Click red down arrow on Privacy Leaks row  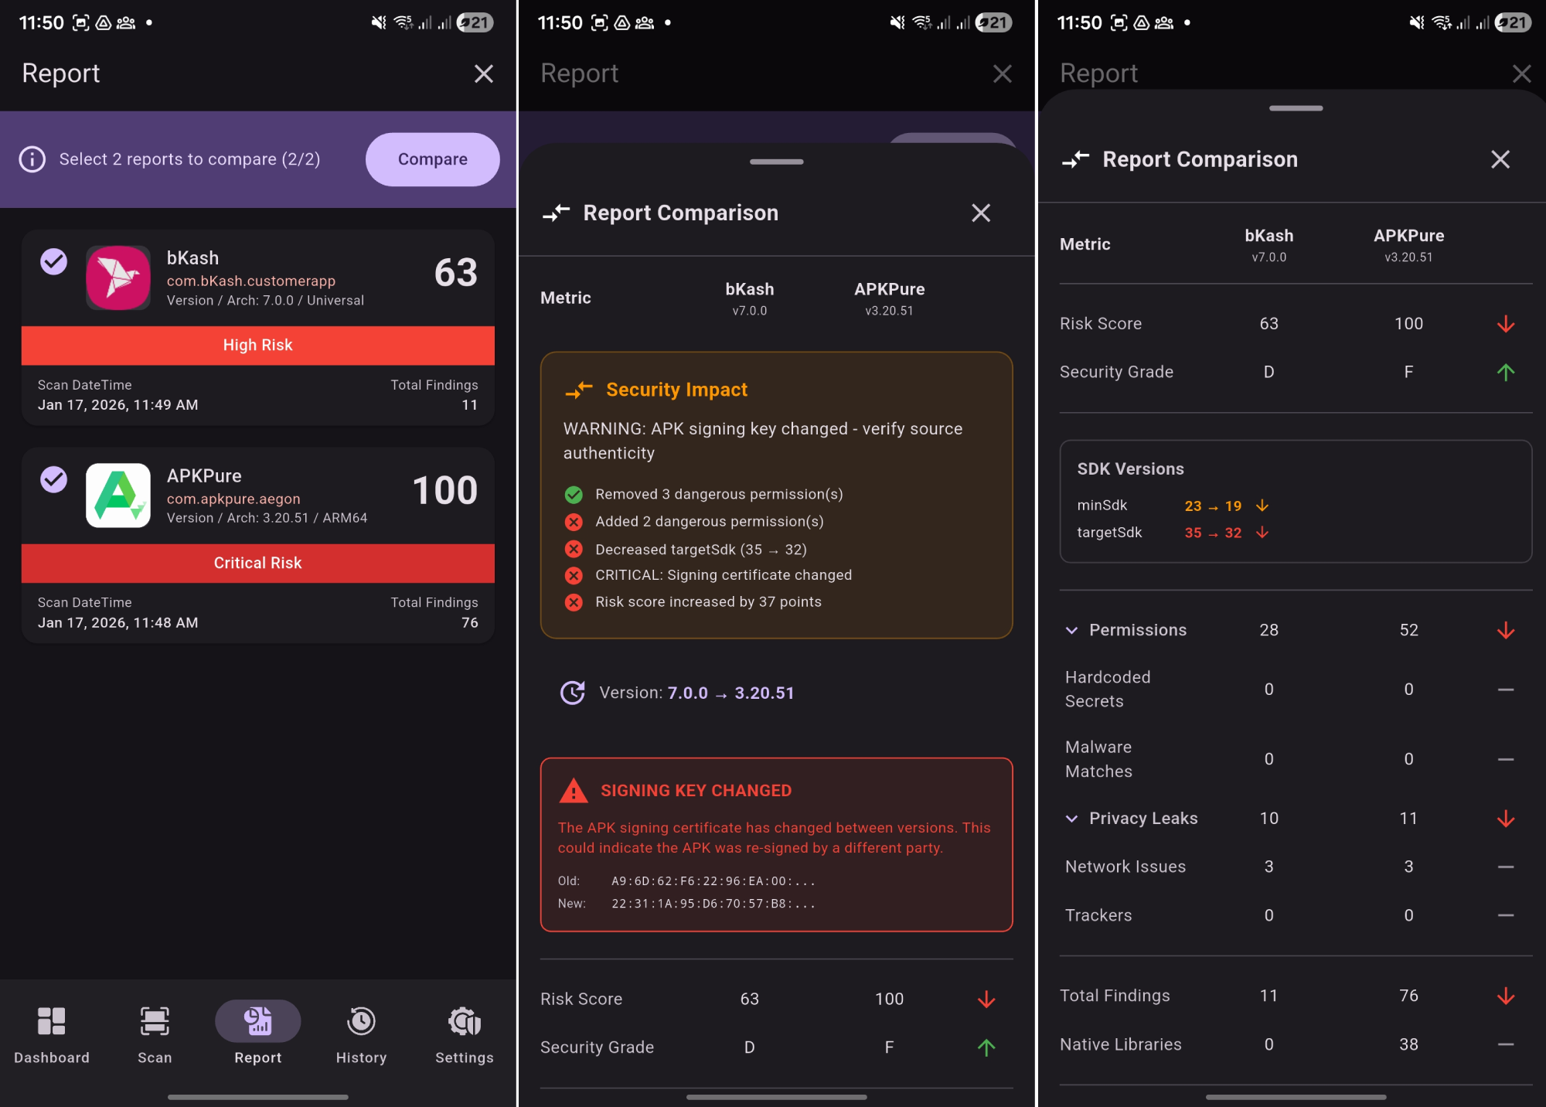click(1506, 819)
